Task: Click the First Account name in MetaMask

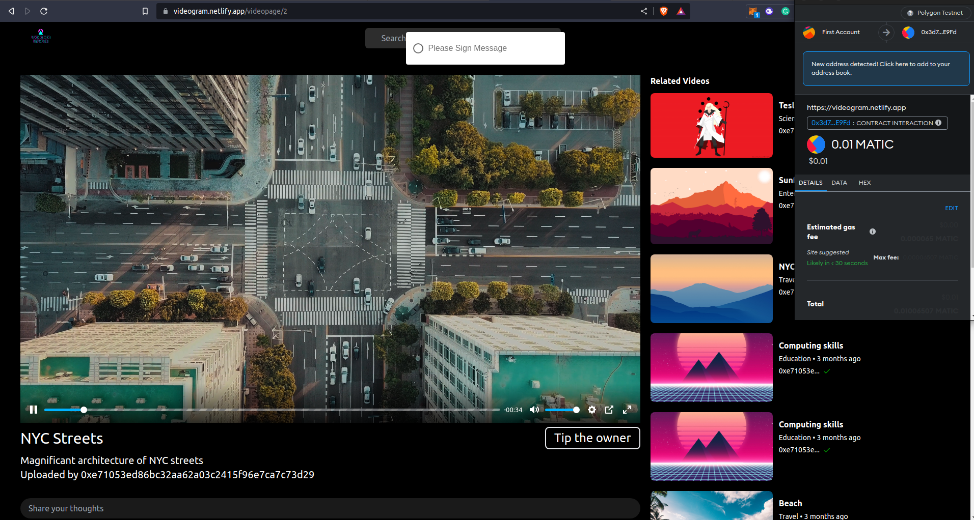Action: [841, 32]
